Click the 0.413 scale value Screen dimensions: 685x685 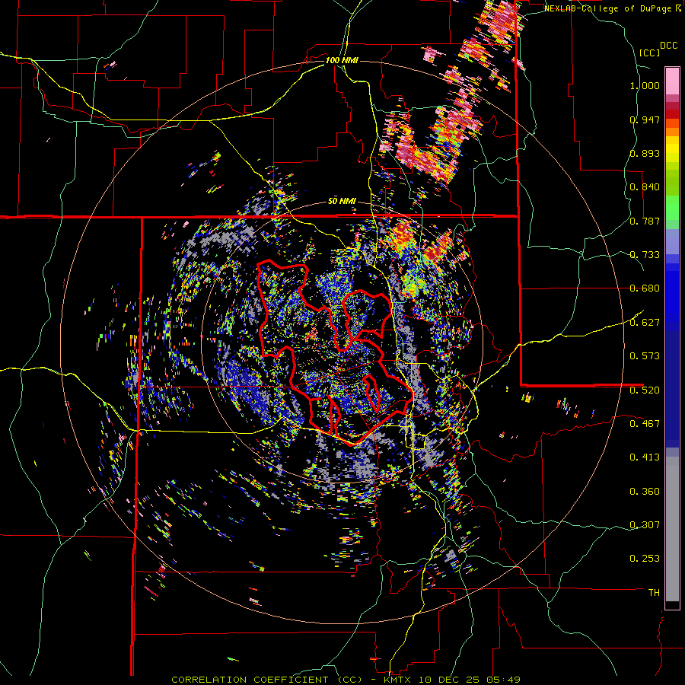point(645,457)
